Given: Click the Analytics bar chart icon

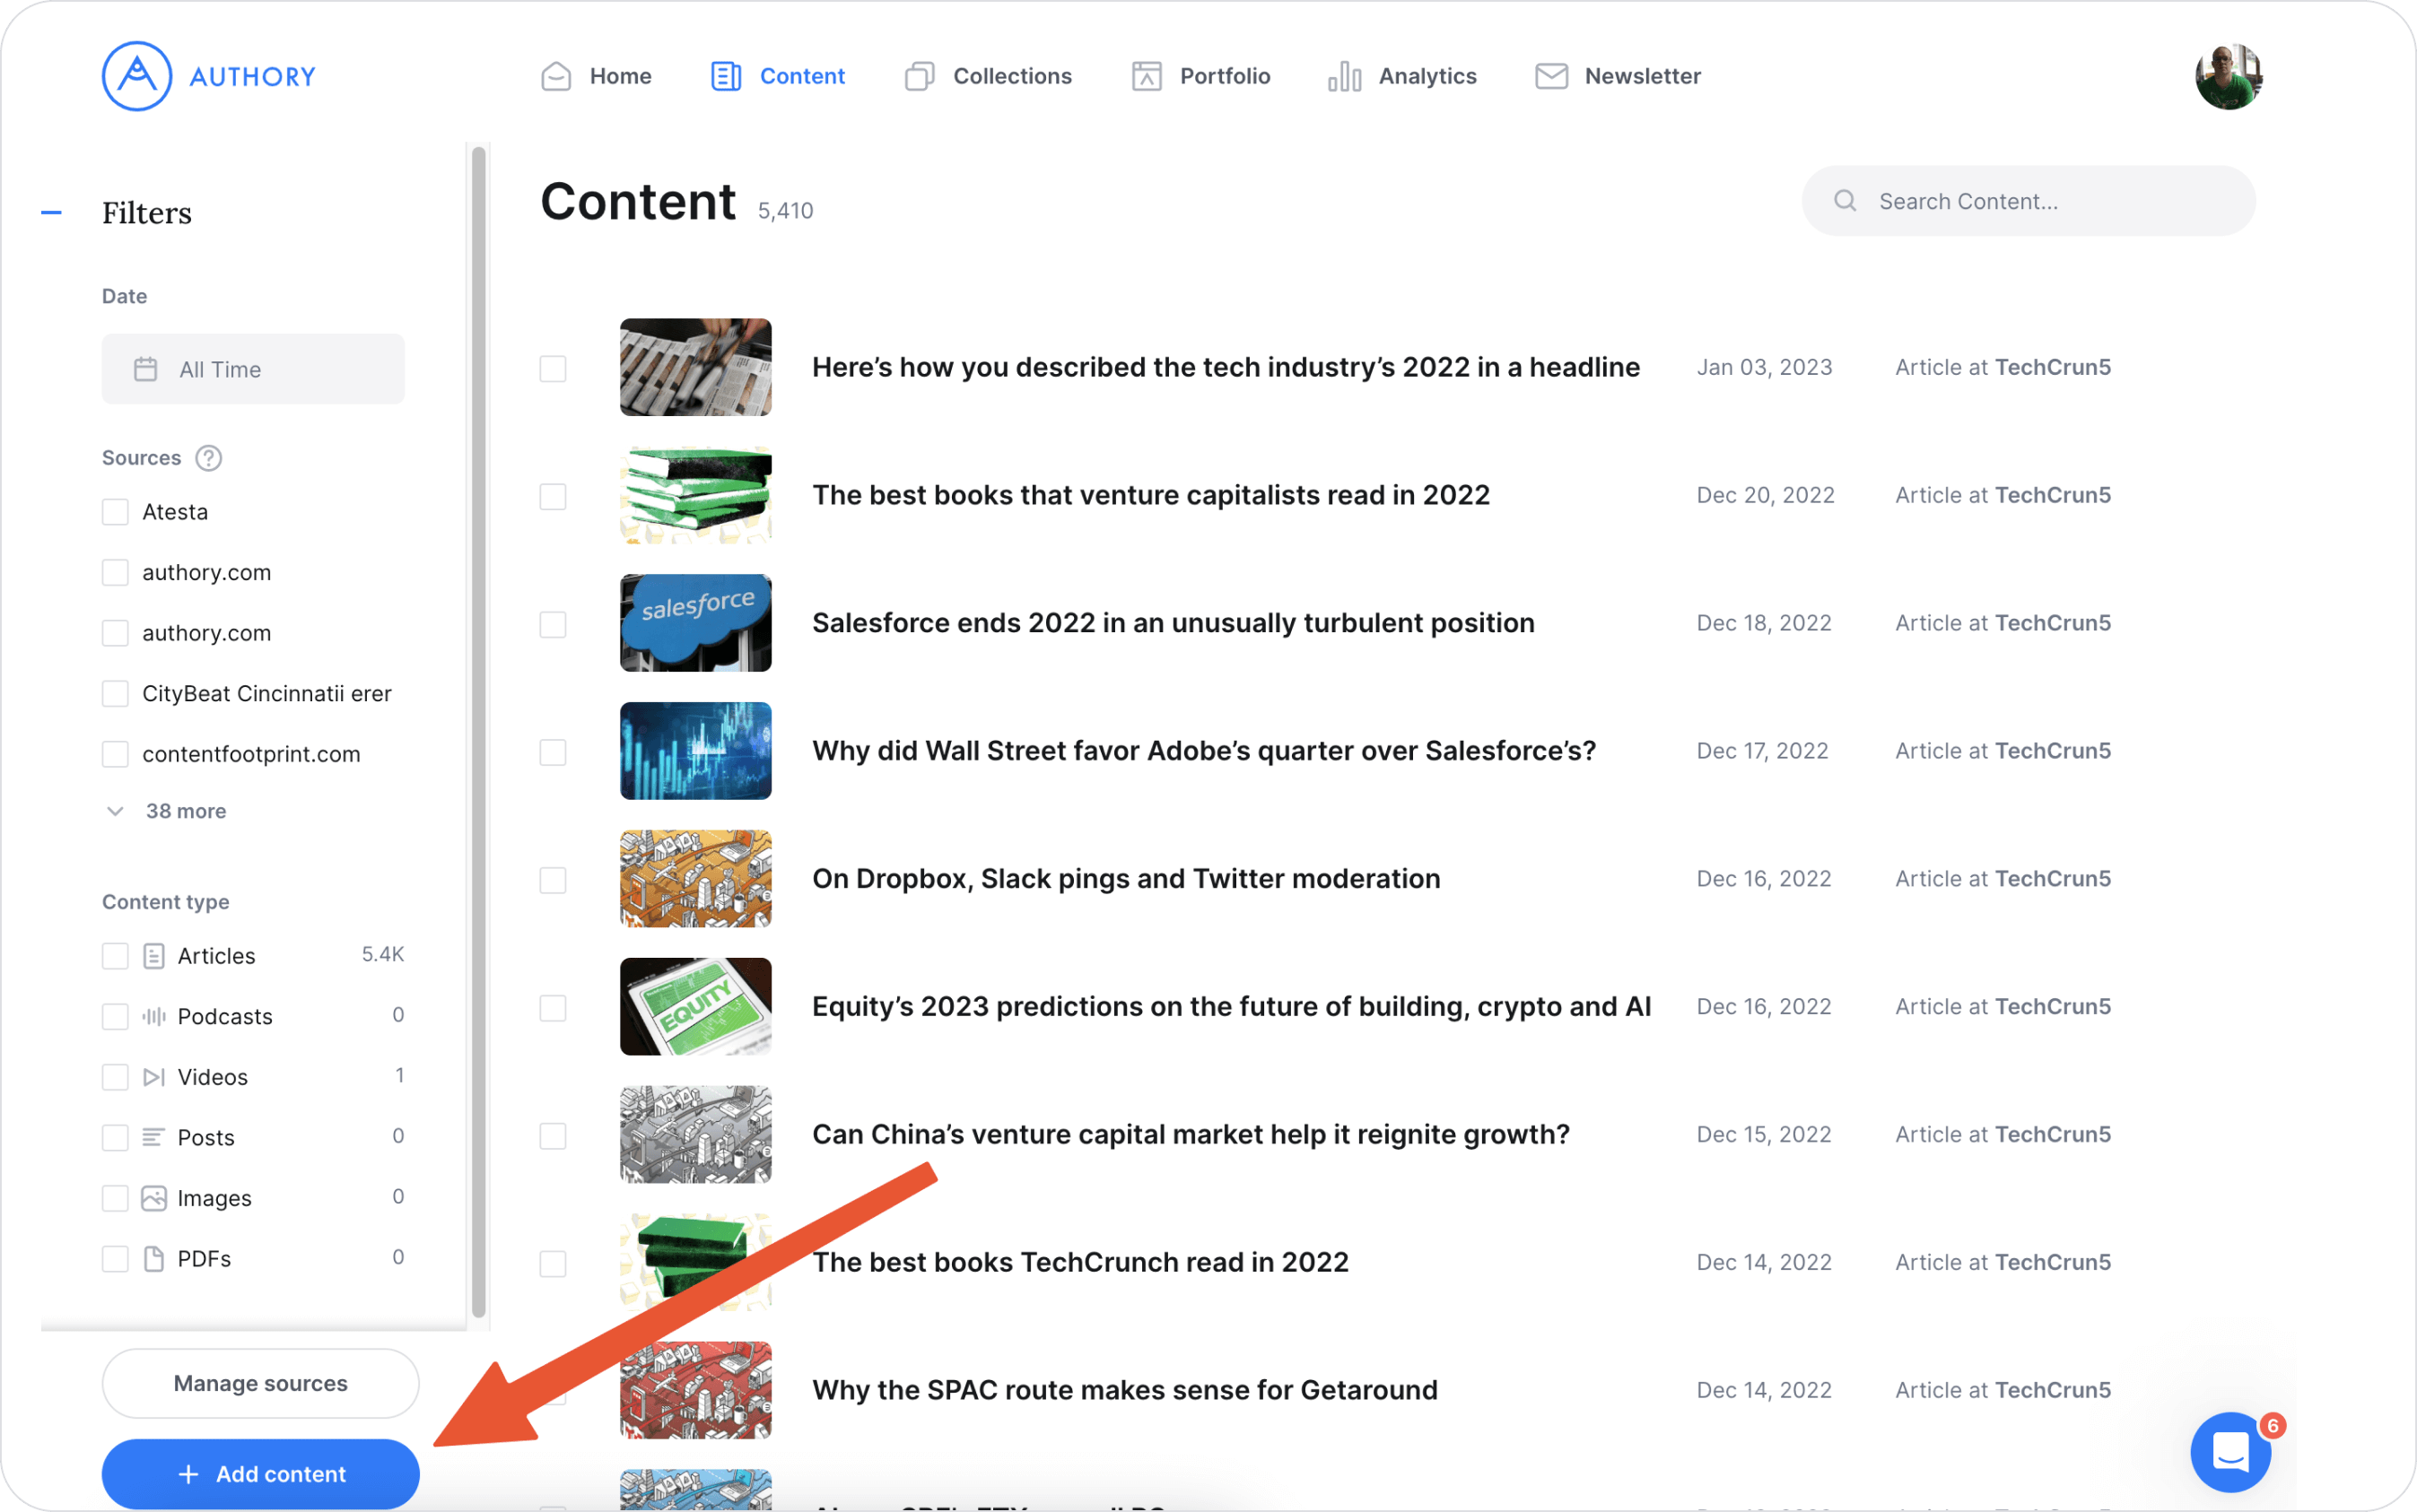Looking at the screenshot, I should (1344, 77).
